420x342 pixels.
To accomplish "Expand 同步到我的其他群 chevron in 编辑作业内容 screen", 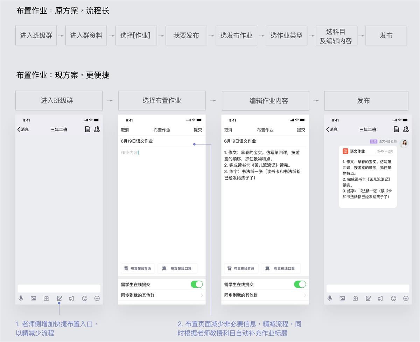I will coord(305,295).
